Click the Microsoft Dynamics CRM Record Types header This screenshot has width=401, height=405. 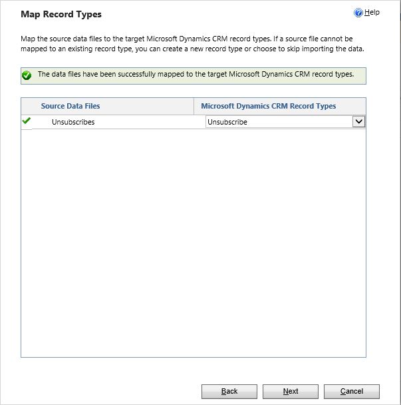[x=268, y=106]
